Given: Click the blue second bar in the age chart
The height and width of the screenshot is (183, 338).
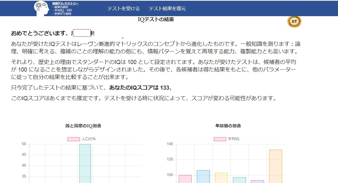Looking at the screenshot, I should coord(203,177).
